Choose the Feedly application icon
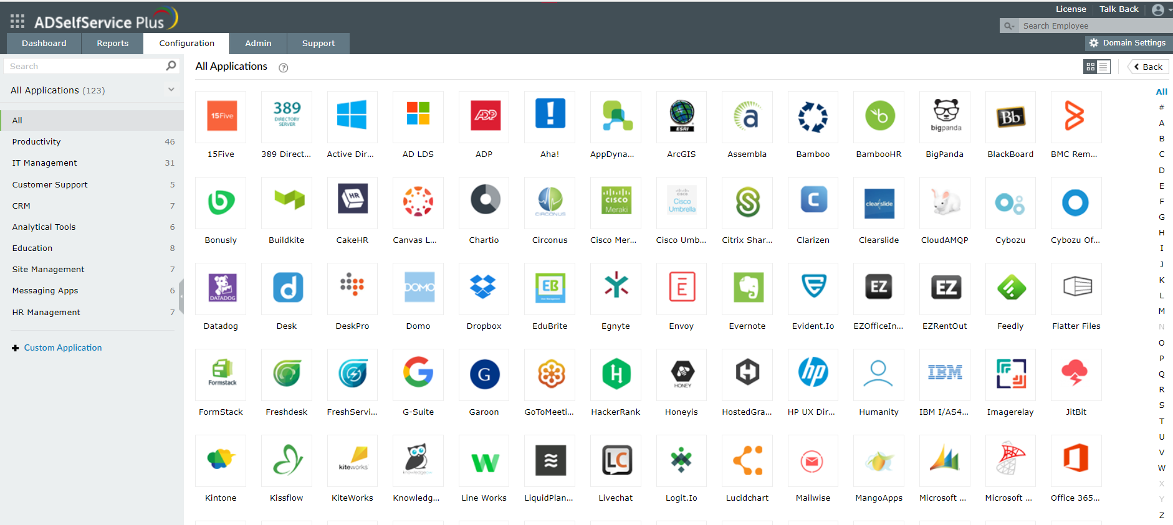Image resolution: width=1173 pixels, height=525 pixels. (1010, 288)
